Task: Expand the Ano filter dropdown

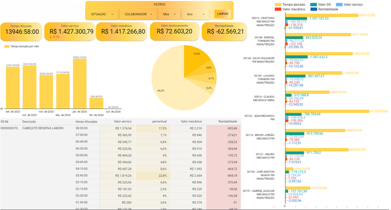Action: click(x=196, y=14)
